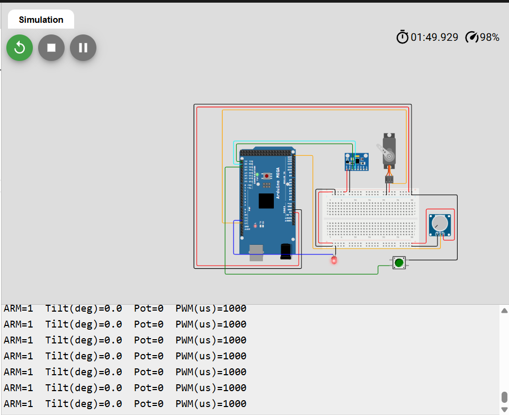Click the speedometer performance icon
The width and height of the screenshot is (509, 415).
coord(471,37)
